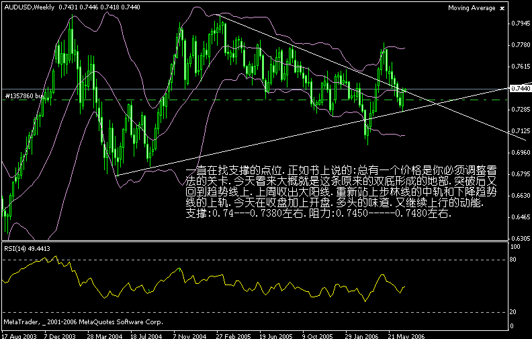
Task: Select the #1357860 buy order label
Action: tap(24, 96)
